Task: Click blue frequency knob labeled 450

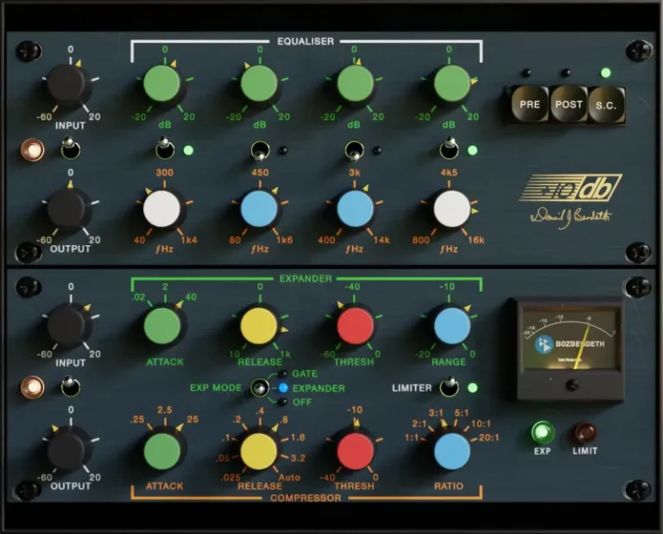Action: click(259, 209)
